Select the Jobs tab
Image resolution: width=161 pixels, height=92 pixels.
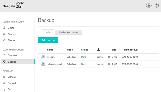48,32
